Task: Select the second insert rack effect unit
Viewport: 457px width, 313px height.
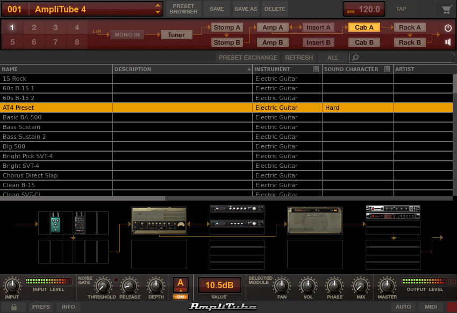Action: pos(237,224)
